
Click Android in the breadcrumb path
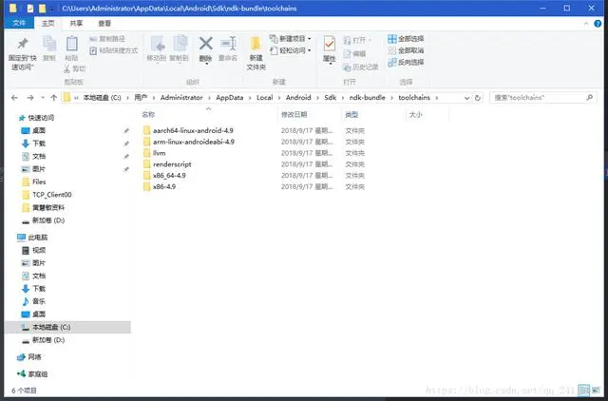click(298, 98)
